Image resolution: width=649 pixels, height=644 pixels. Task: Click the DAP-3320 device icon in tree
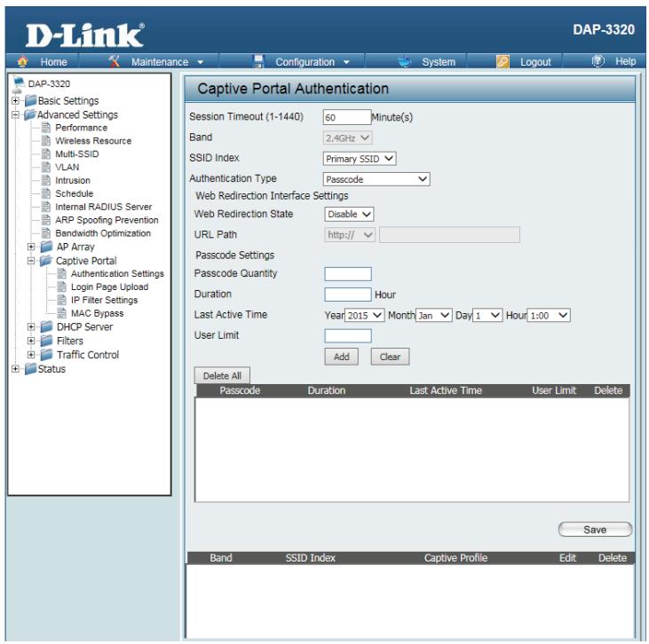coord(19,83)
